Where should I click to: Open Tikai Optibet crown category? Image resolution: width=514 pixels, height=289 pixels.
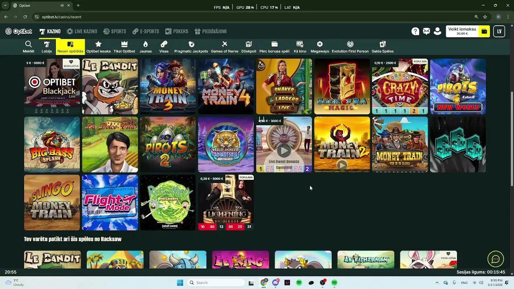coord(124,47)
